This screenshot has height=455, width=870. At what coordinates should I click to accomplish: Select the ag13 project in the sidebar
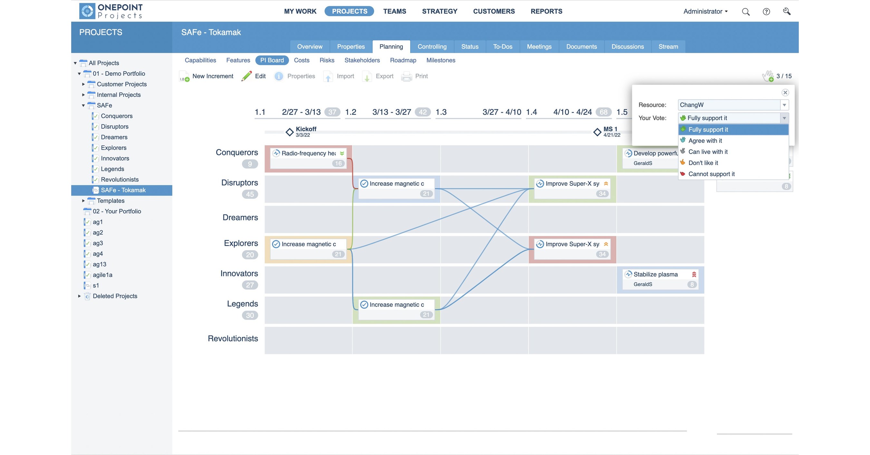(x=100, y=264)
